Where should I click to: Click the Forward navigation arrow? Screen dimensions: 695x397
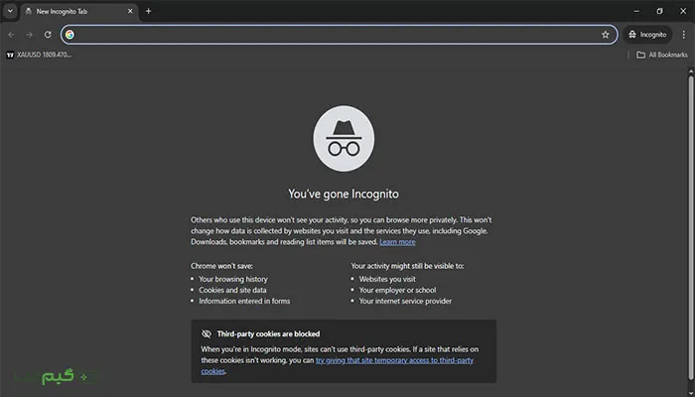click(29, 34)
